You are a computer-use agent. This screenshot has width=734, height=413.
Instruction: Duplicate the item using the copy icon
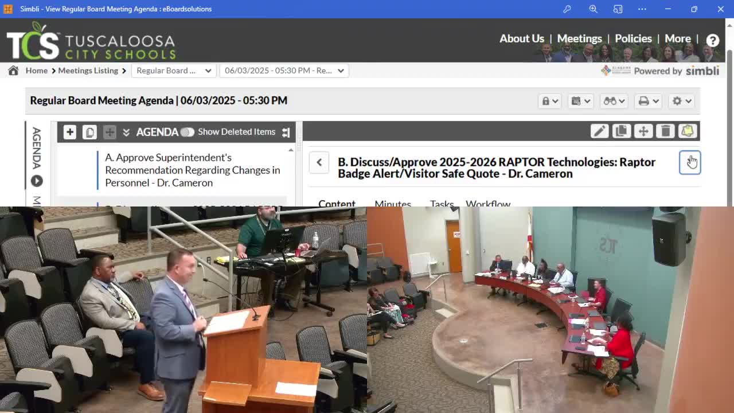pyautogui.click(x=621, y=131)
